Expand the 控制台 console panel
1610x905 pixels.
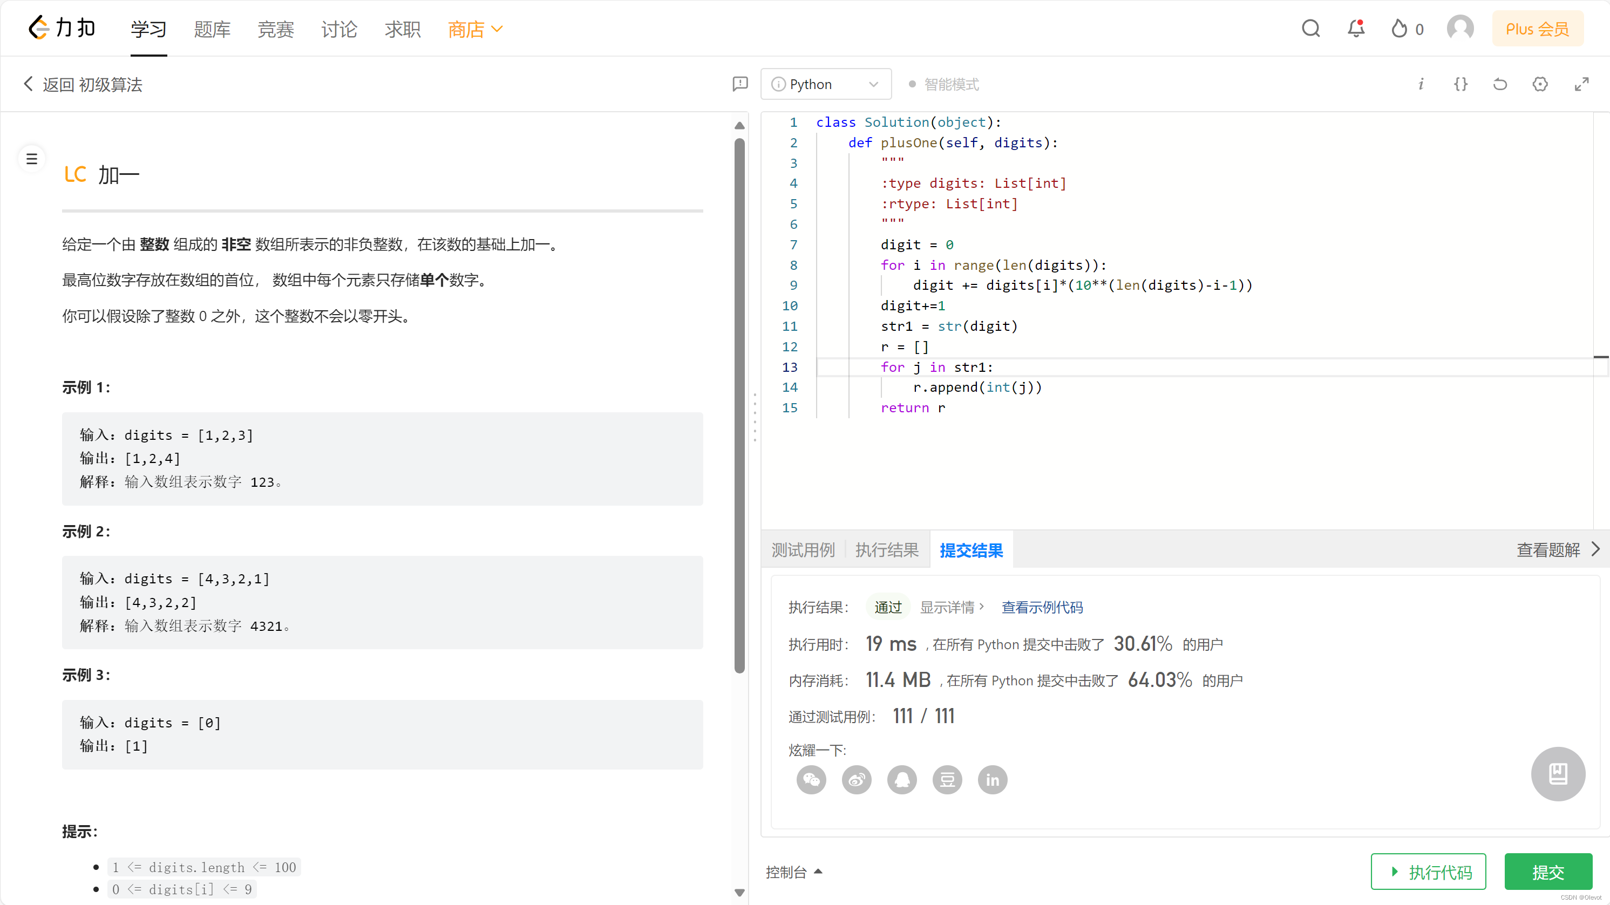794,872
